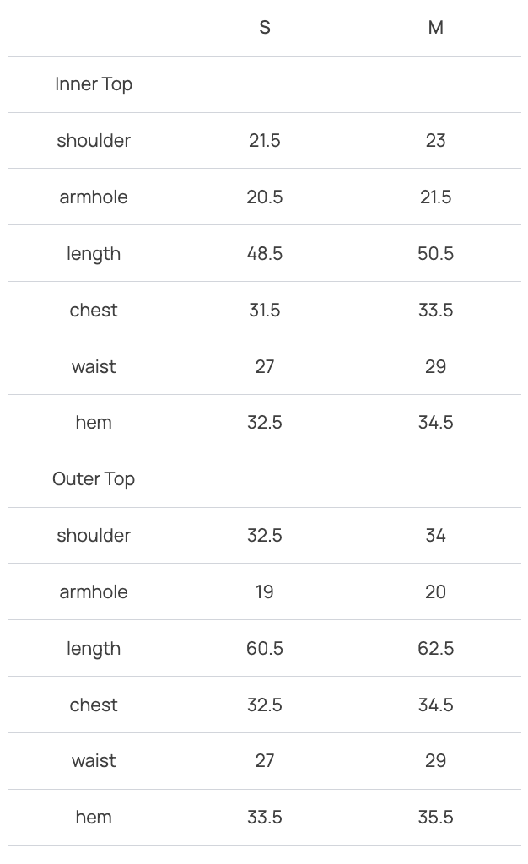The image size is (528, 864).
Task: Click Inner Top shoulder S value 21.5
Action: (265, 141)
